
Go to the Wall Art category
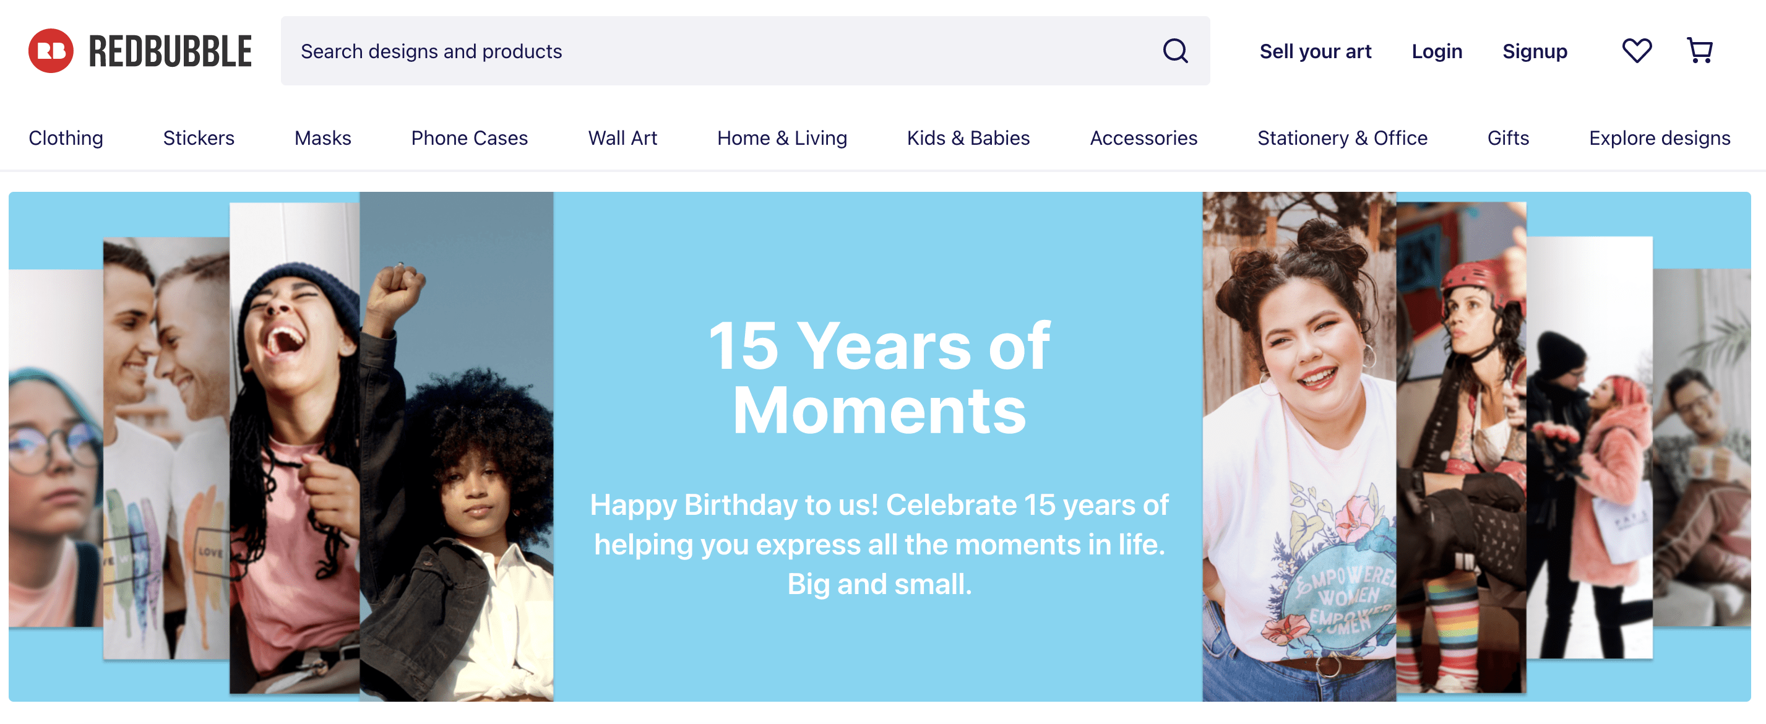point(622,138)
